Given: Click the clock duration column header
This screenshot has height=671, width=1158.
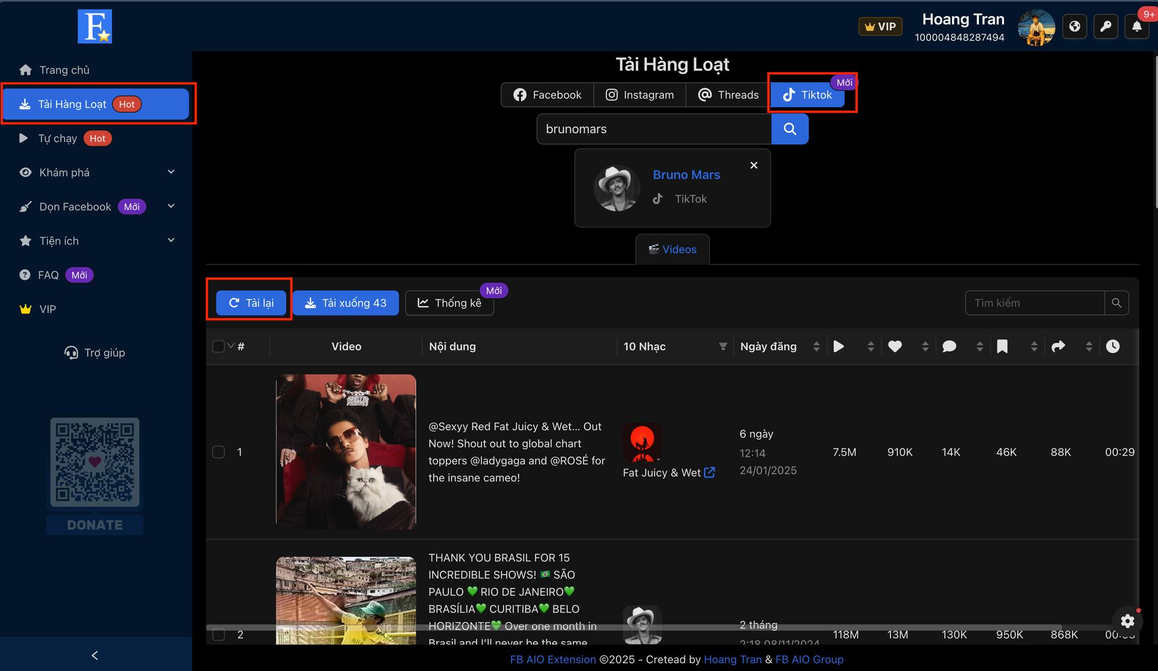Looking at the screenshot, I should (x=1113, y=346).
